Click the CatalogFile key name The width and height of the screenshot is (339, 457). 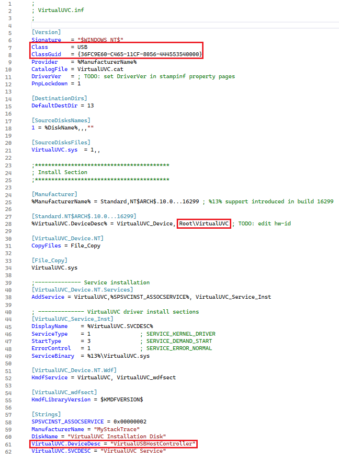click(x=49, y=69)
